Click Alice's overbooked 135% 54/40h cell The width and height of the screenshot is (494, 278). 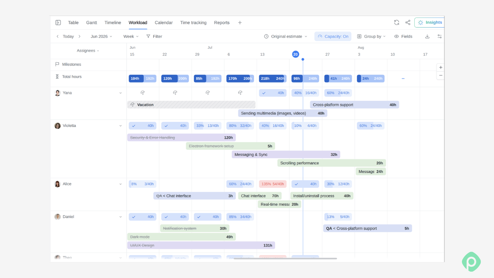273,184
